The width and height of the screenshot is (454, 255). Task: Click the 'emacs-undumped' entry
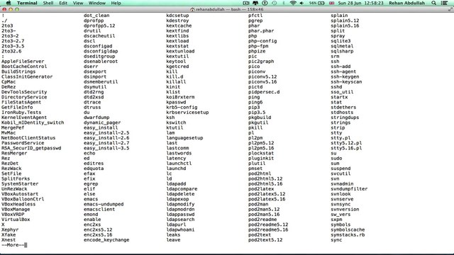pyautogui.click(x=104, y=204)
